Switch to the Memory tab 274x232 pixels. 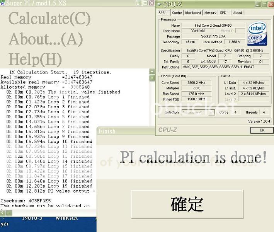(210, 13)
